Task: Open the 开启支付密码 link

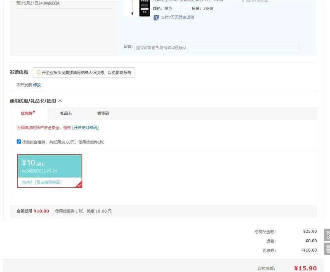Action: (x=85, y=128)
